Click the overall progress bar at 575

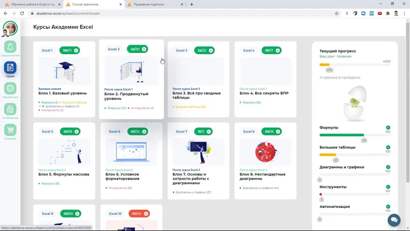coord(355,65)
